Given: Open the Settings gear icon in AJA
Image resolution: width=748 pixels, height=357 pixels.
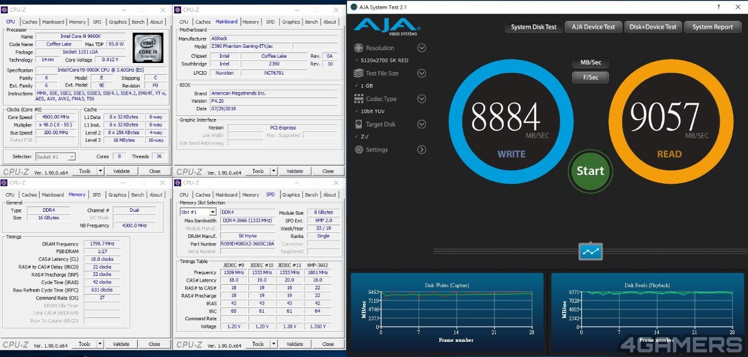Looking at the screenshot, I should pyautogui.click(x=358, y=150).
